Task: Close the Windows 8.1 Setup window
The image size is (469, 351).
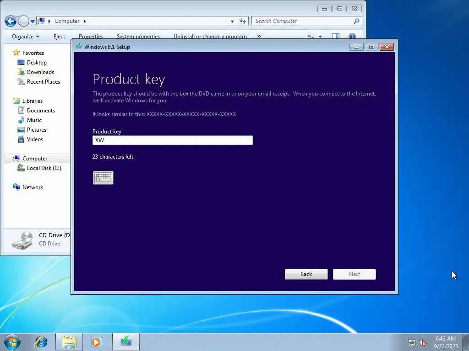Action: (387, 47)
